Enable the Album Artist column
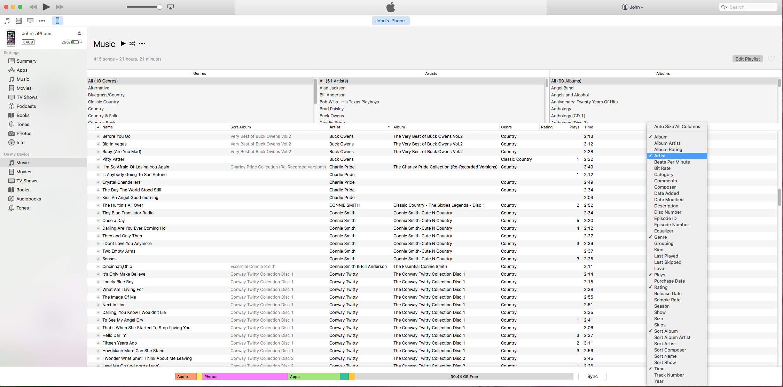 click(x=667, y=143)
